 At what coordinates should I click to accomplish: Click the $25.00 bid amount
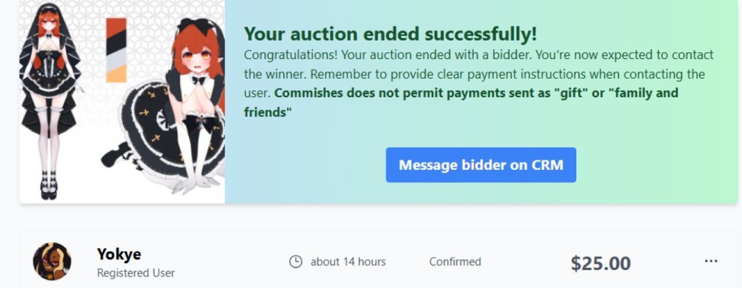(601, 264)
